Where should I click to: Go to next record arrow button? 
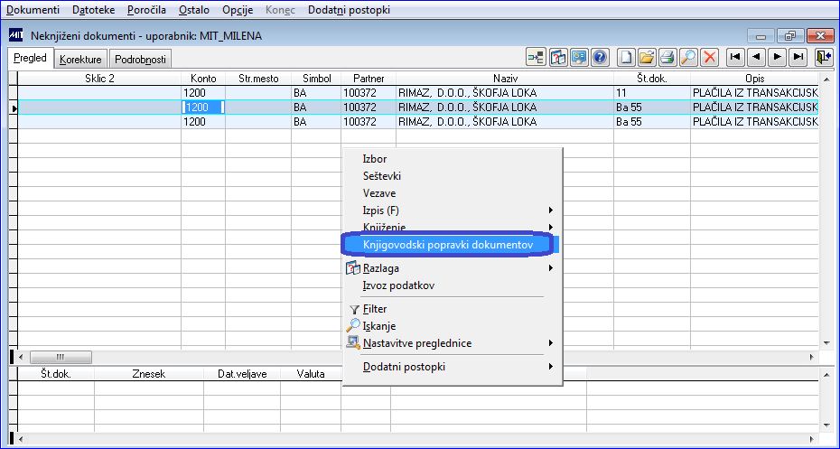click(x=778, y=57)
